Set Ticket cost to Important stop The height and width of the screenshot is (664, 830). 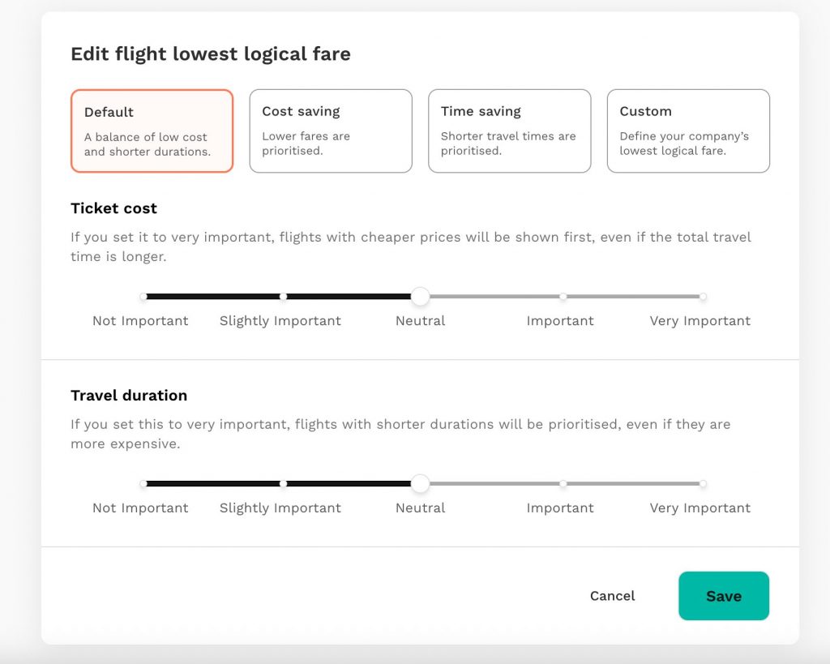(563, 297)
